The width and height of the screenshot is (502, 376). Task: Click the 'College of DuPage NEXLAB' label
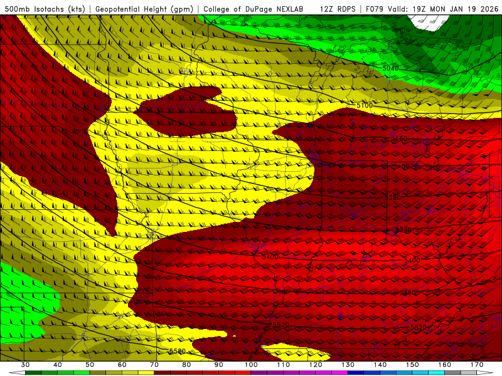click(253, 9)
